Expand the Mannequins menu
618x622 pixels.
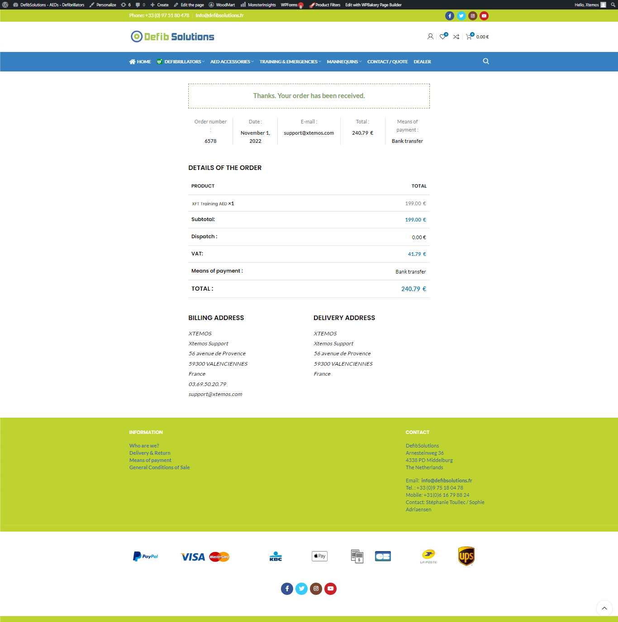pos(344,62)
